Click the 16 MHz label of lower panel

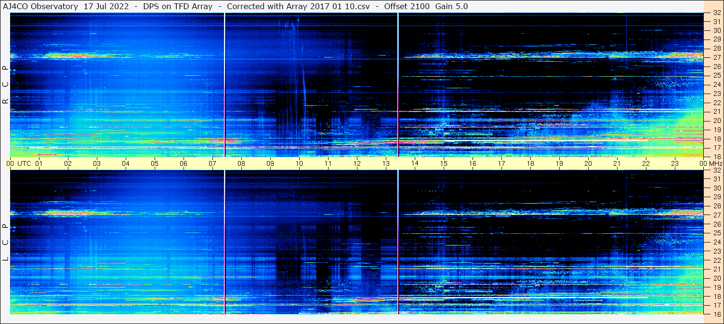tap(716, 313)
